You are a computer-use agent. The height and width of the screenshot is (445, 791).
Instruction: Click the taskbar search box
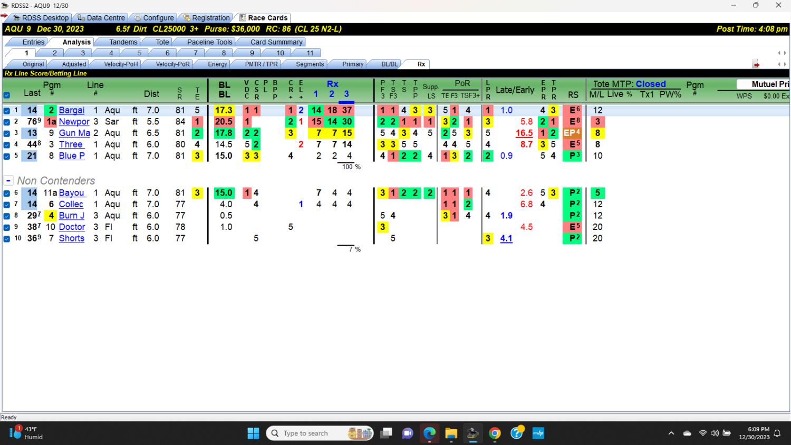coord(320,433)
